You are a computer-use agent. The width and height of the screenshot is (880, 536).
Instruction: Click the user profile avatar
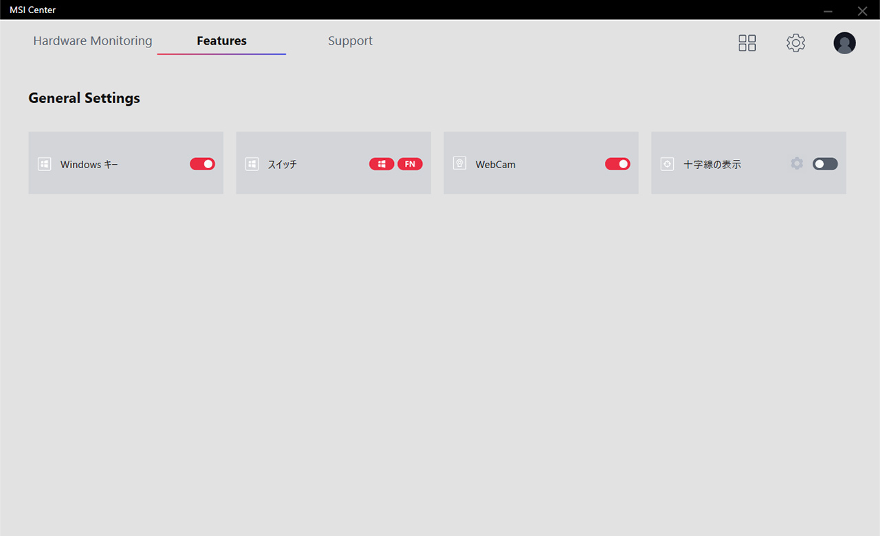[x=844, y=43]
